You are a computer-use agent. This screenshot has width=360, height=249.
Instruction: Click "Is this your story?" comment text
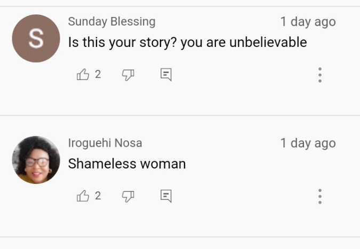click(187, 42)
